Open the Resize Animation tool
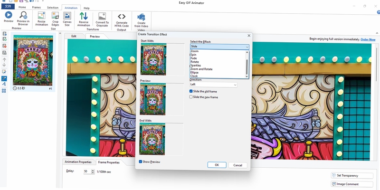 (41, 19)
